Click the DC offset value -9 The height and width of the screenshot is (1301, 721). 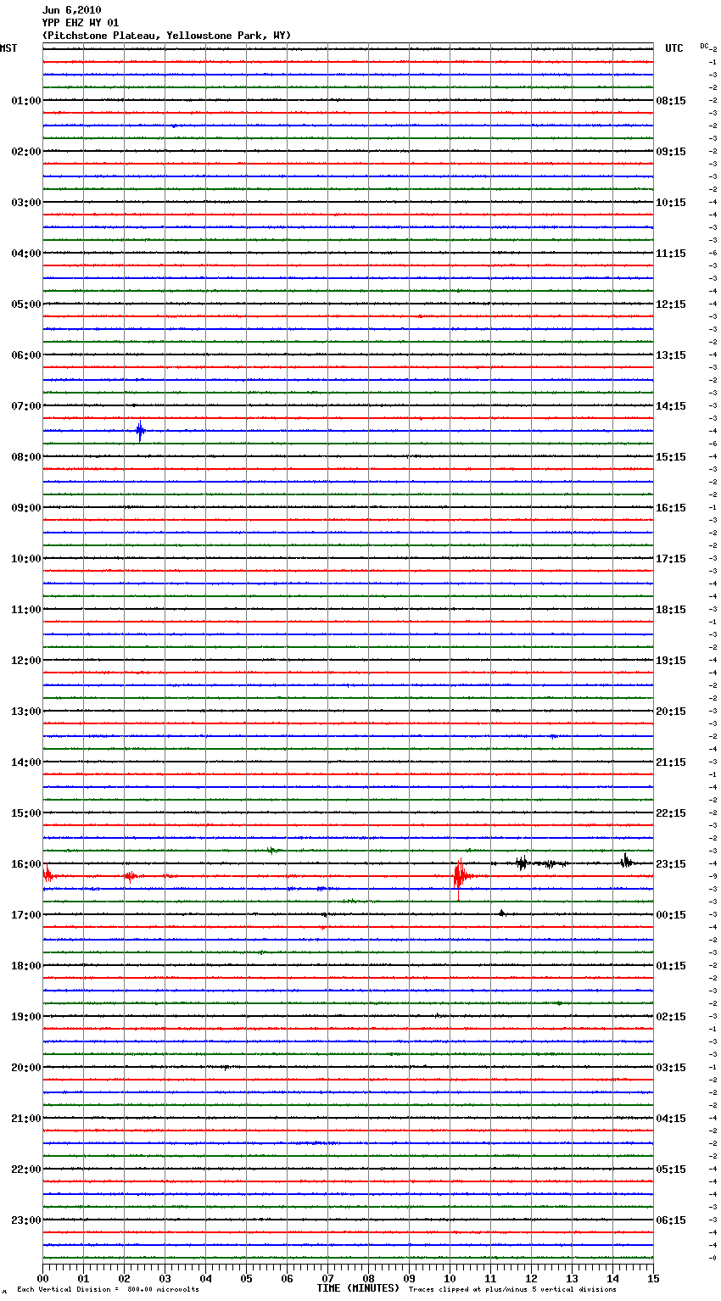713,877
